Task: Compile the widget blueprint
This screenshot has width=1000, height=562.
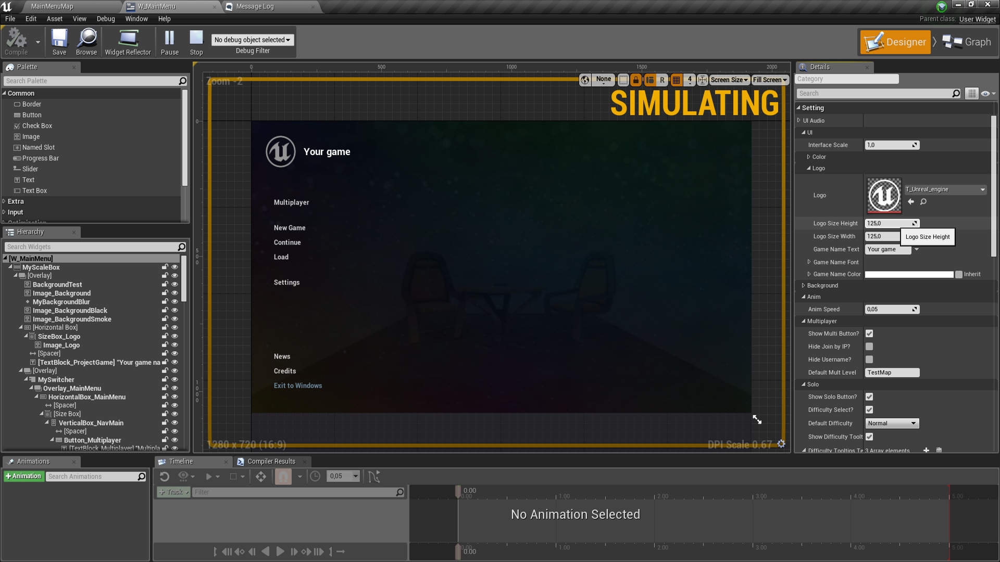Action: coord(16,42)
